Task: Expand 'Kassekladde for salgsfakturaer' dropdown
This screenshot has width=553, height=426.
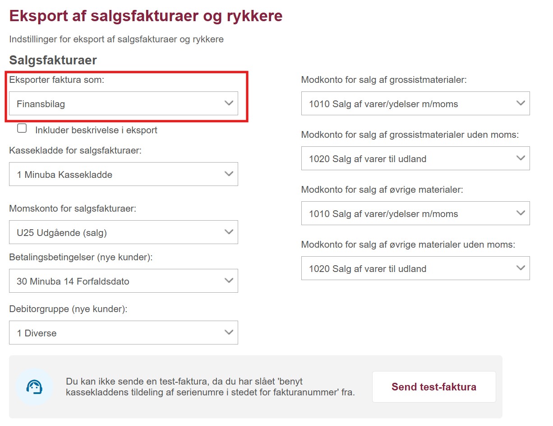Action: 123,174
